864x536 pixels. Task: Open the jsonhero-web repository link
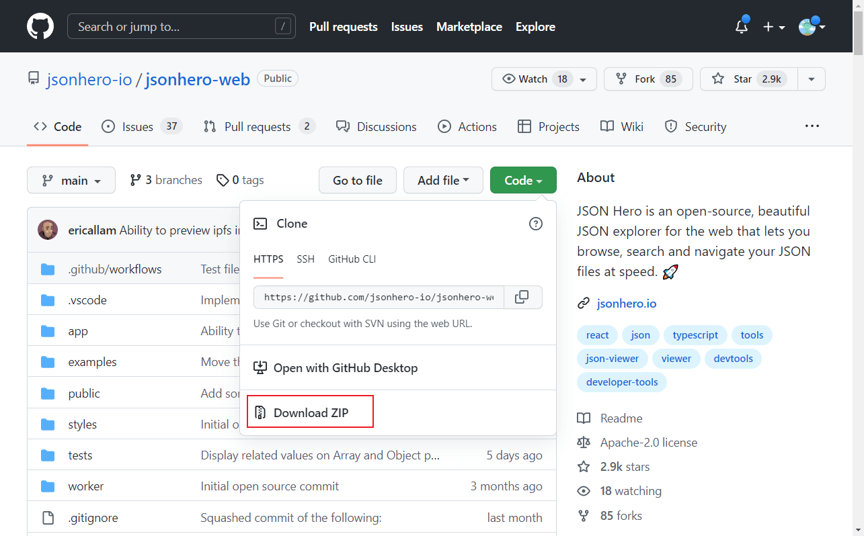pos(198,79)
